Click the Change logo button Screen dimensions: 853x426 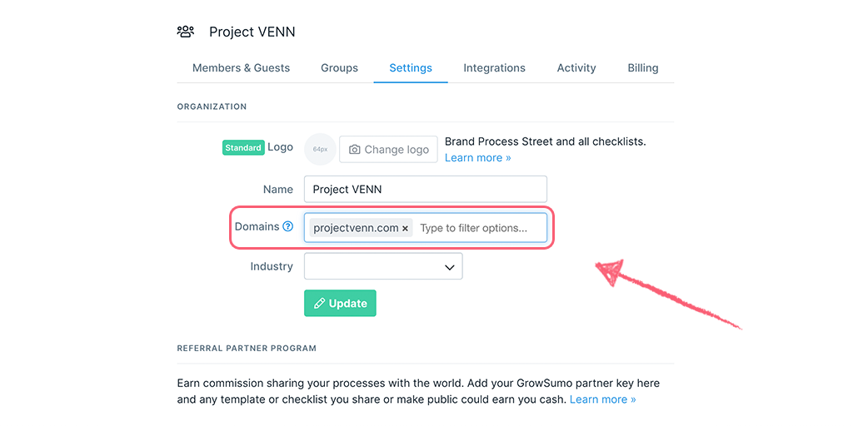click(x=388, y=150)
